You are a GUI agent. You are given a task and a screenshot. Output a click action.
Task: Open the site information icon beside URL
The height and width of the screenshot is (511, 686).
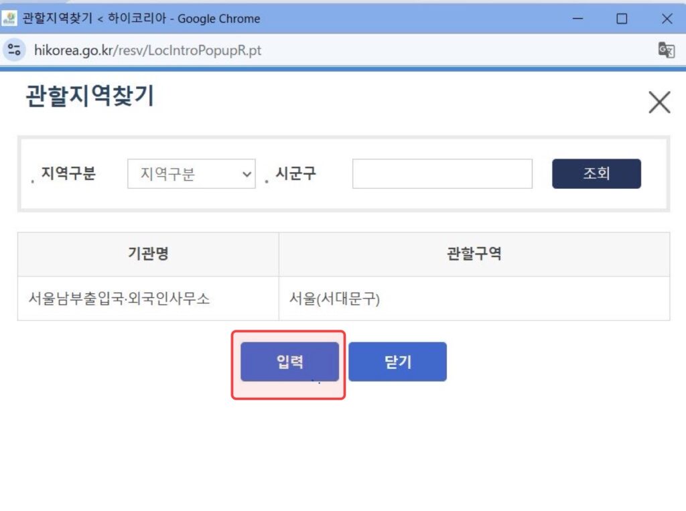(14, 50)
